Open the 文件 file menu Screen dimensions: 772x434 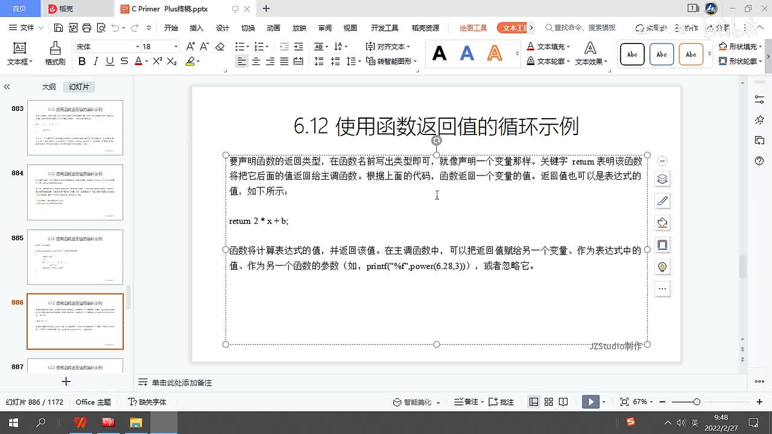point(27,28)
